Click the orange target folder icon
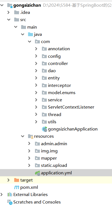 (x=17, y=180)
